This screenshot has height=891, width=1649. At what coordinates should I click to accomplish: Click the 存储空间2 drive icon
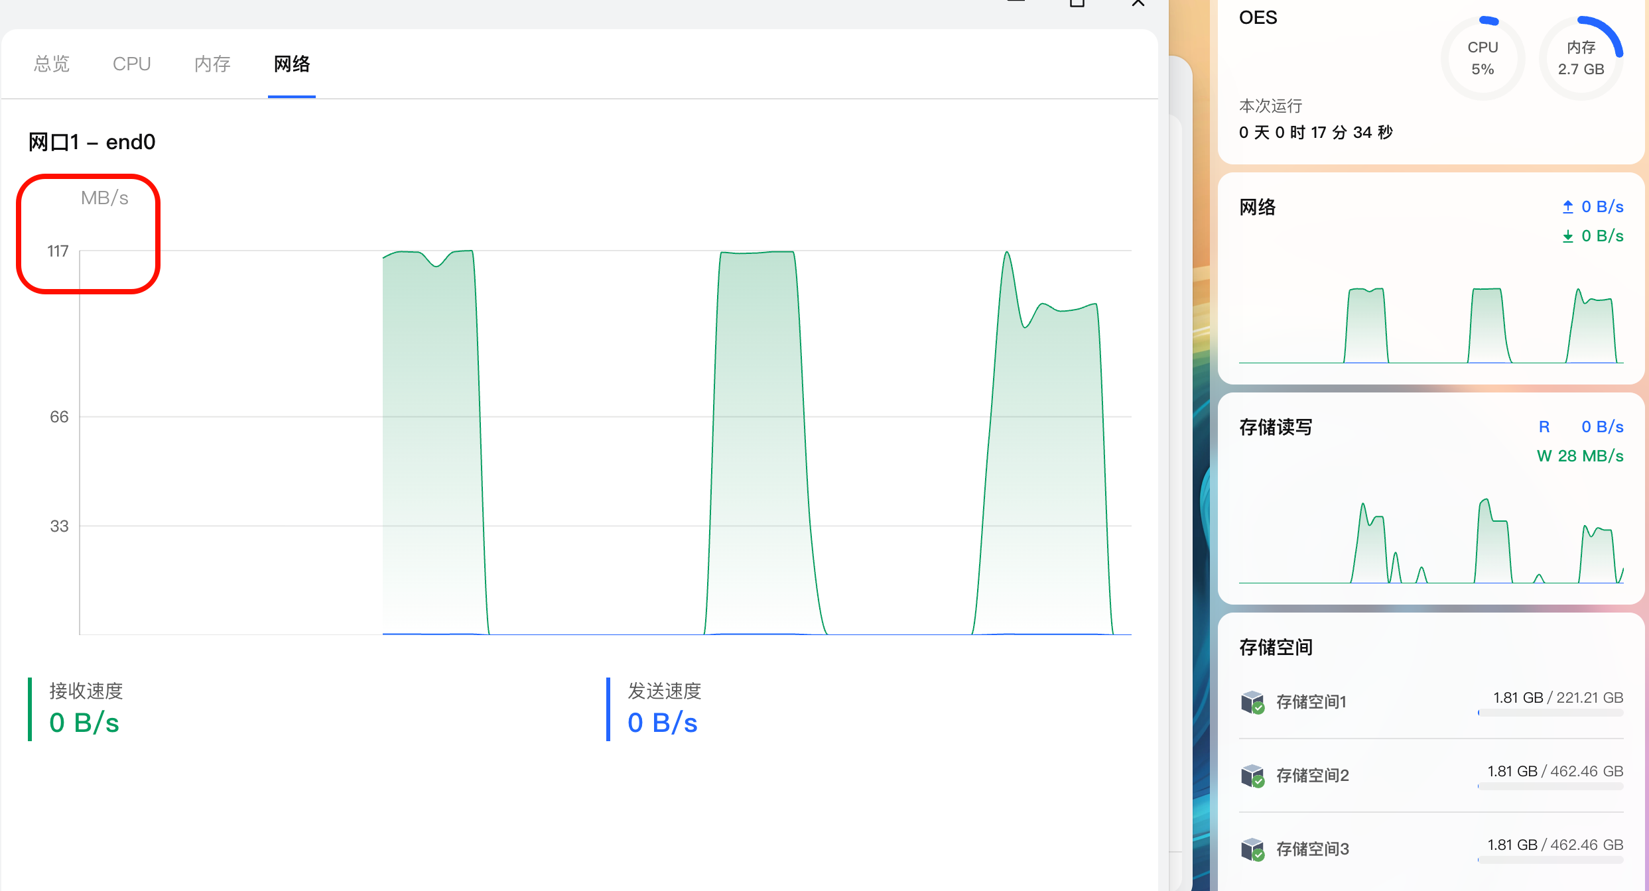coord(1252,776)
